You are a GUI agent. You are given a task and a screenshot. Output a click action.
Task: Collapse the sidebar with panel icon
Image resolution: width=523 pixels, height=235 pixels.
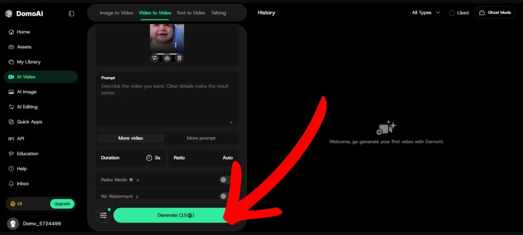coord(72,14)
